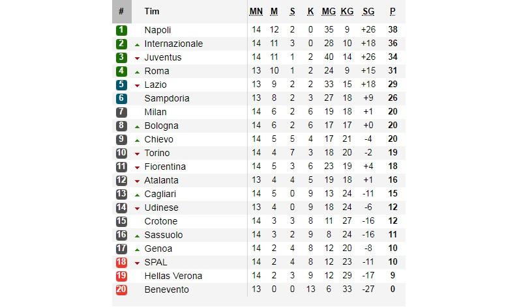Viewport: 532px width, 307px height.
Task: Click the red down arrow beside Juventus
Action: (138, 58)
